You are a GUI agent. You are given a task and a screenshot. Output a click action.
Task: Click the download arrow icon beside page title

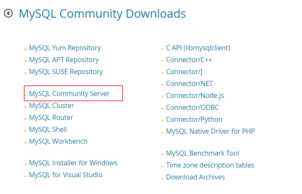pyautogui.click(x=8, y=14)
